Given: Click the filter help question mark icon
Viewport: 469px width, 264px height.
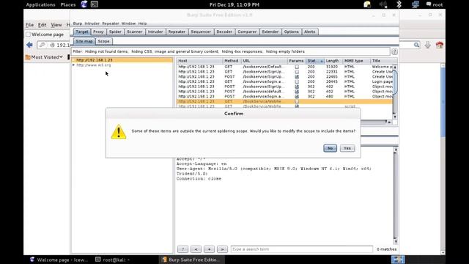Looking at the screenshot, I should click(394, 51).
